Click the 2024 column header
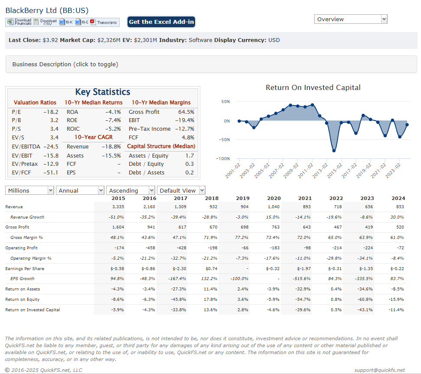421x374 pixels. tap(398, 198)
